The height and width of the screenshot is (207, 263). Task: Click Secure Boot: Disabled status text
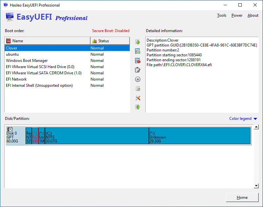[111, 31]
